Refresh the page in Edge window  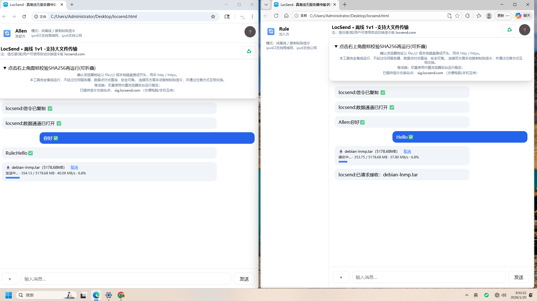[x=276, y=16]
